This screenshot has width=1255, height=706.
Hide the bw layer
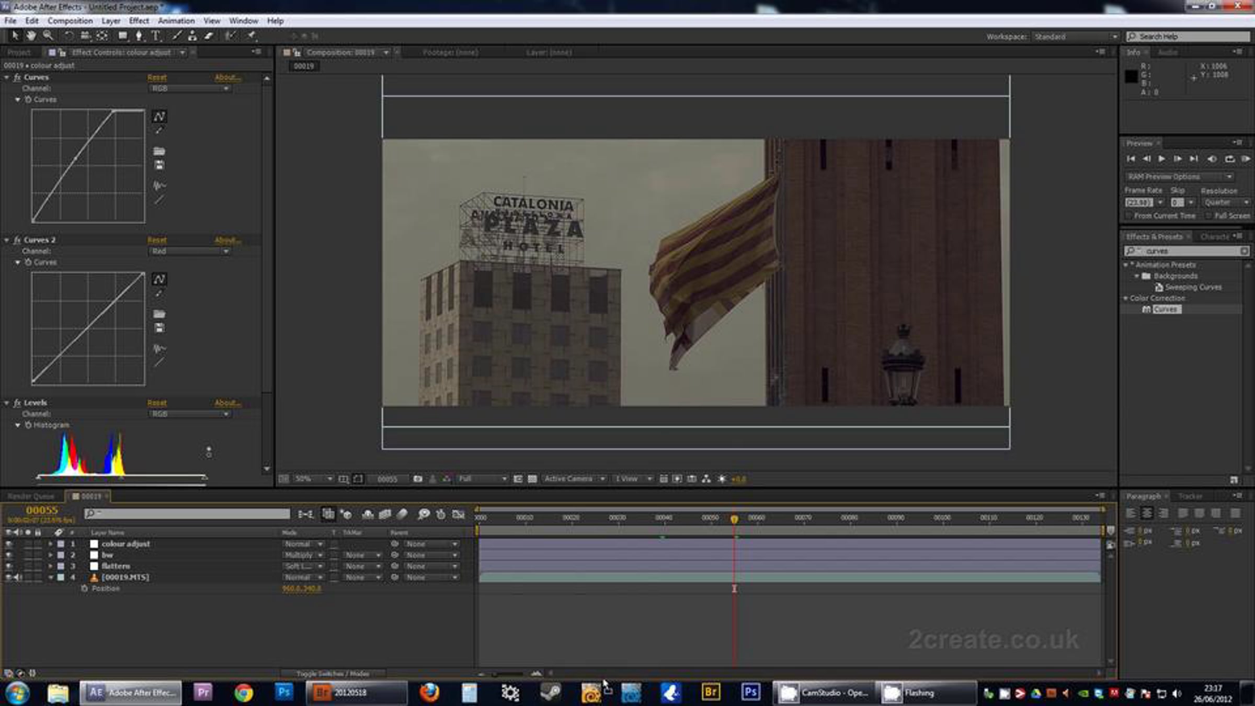pos(8,555)
